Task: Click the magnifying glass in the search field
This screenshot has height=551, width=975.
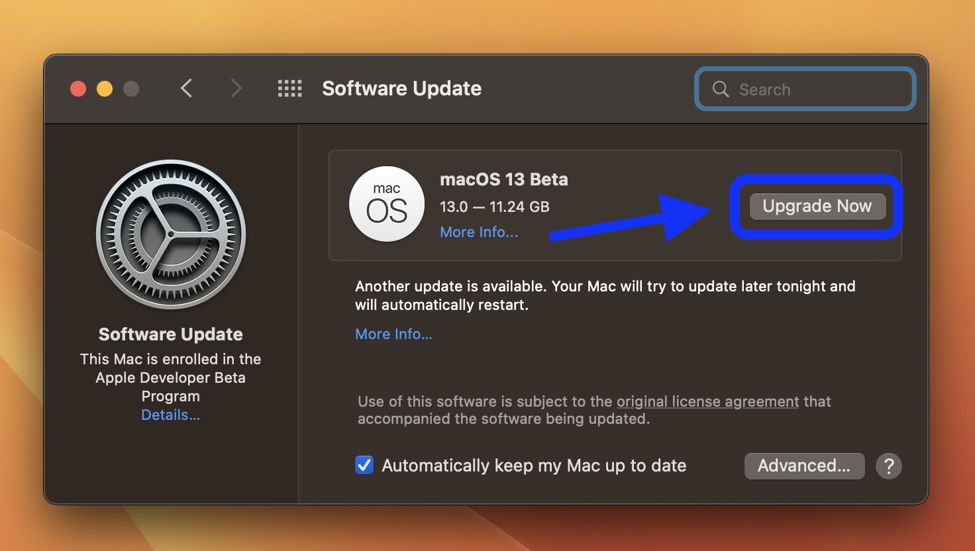Action: pyautogui.click(x=720, y=89)
